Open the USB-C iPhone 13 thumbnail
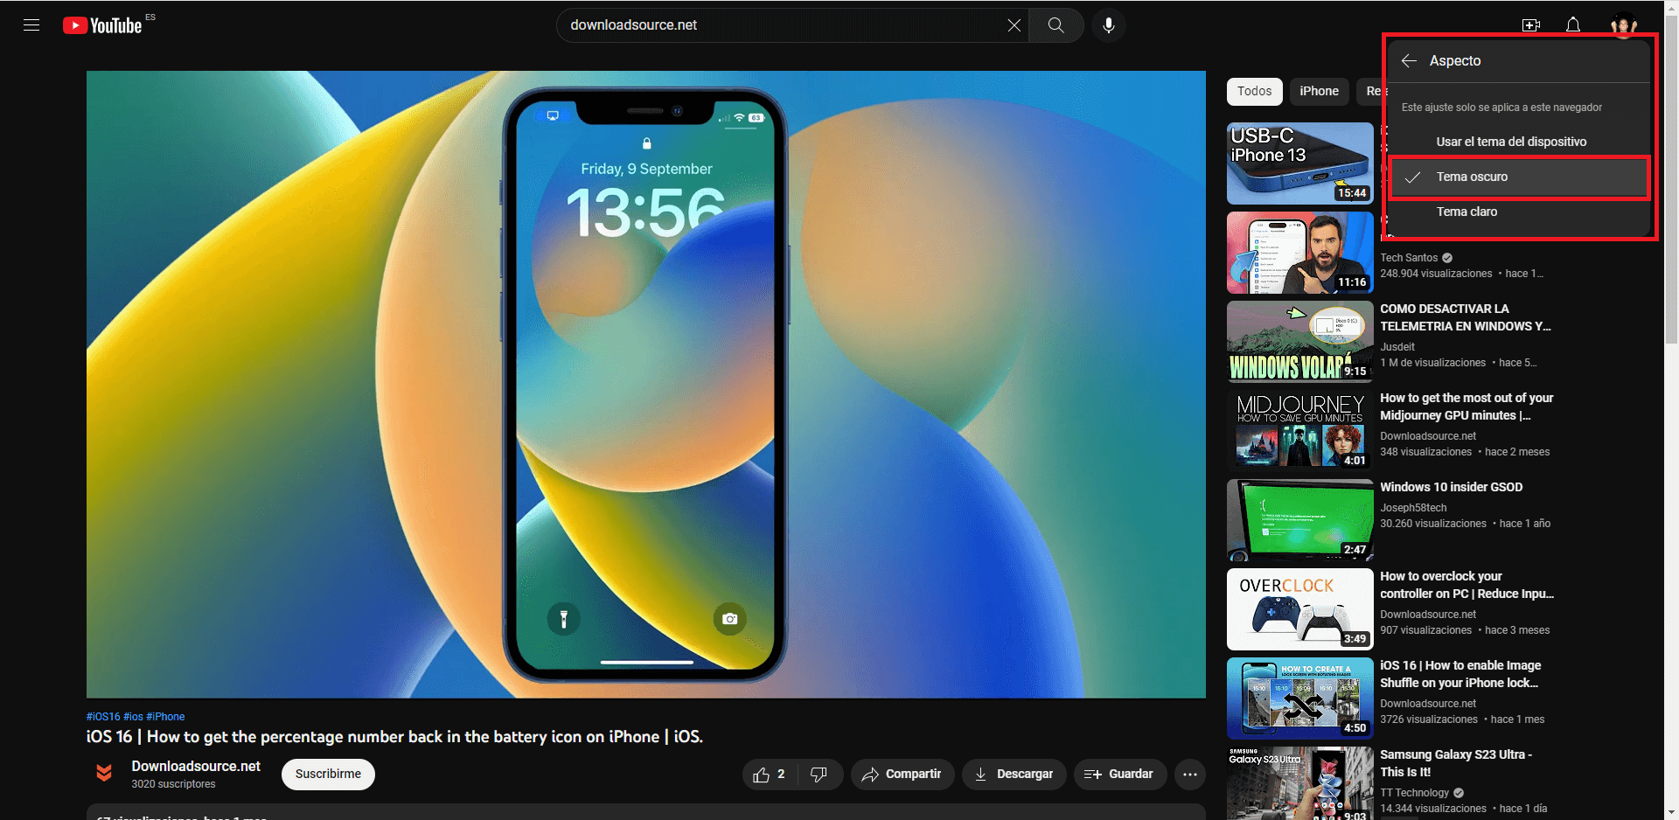1679x820 pixels. click(1299, 163)
